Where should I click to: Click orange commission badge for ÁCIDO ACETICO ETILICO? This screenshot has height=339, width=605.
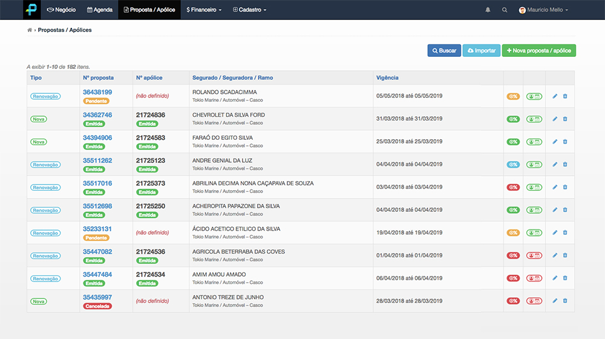click(x=513, y=233)
